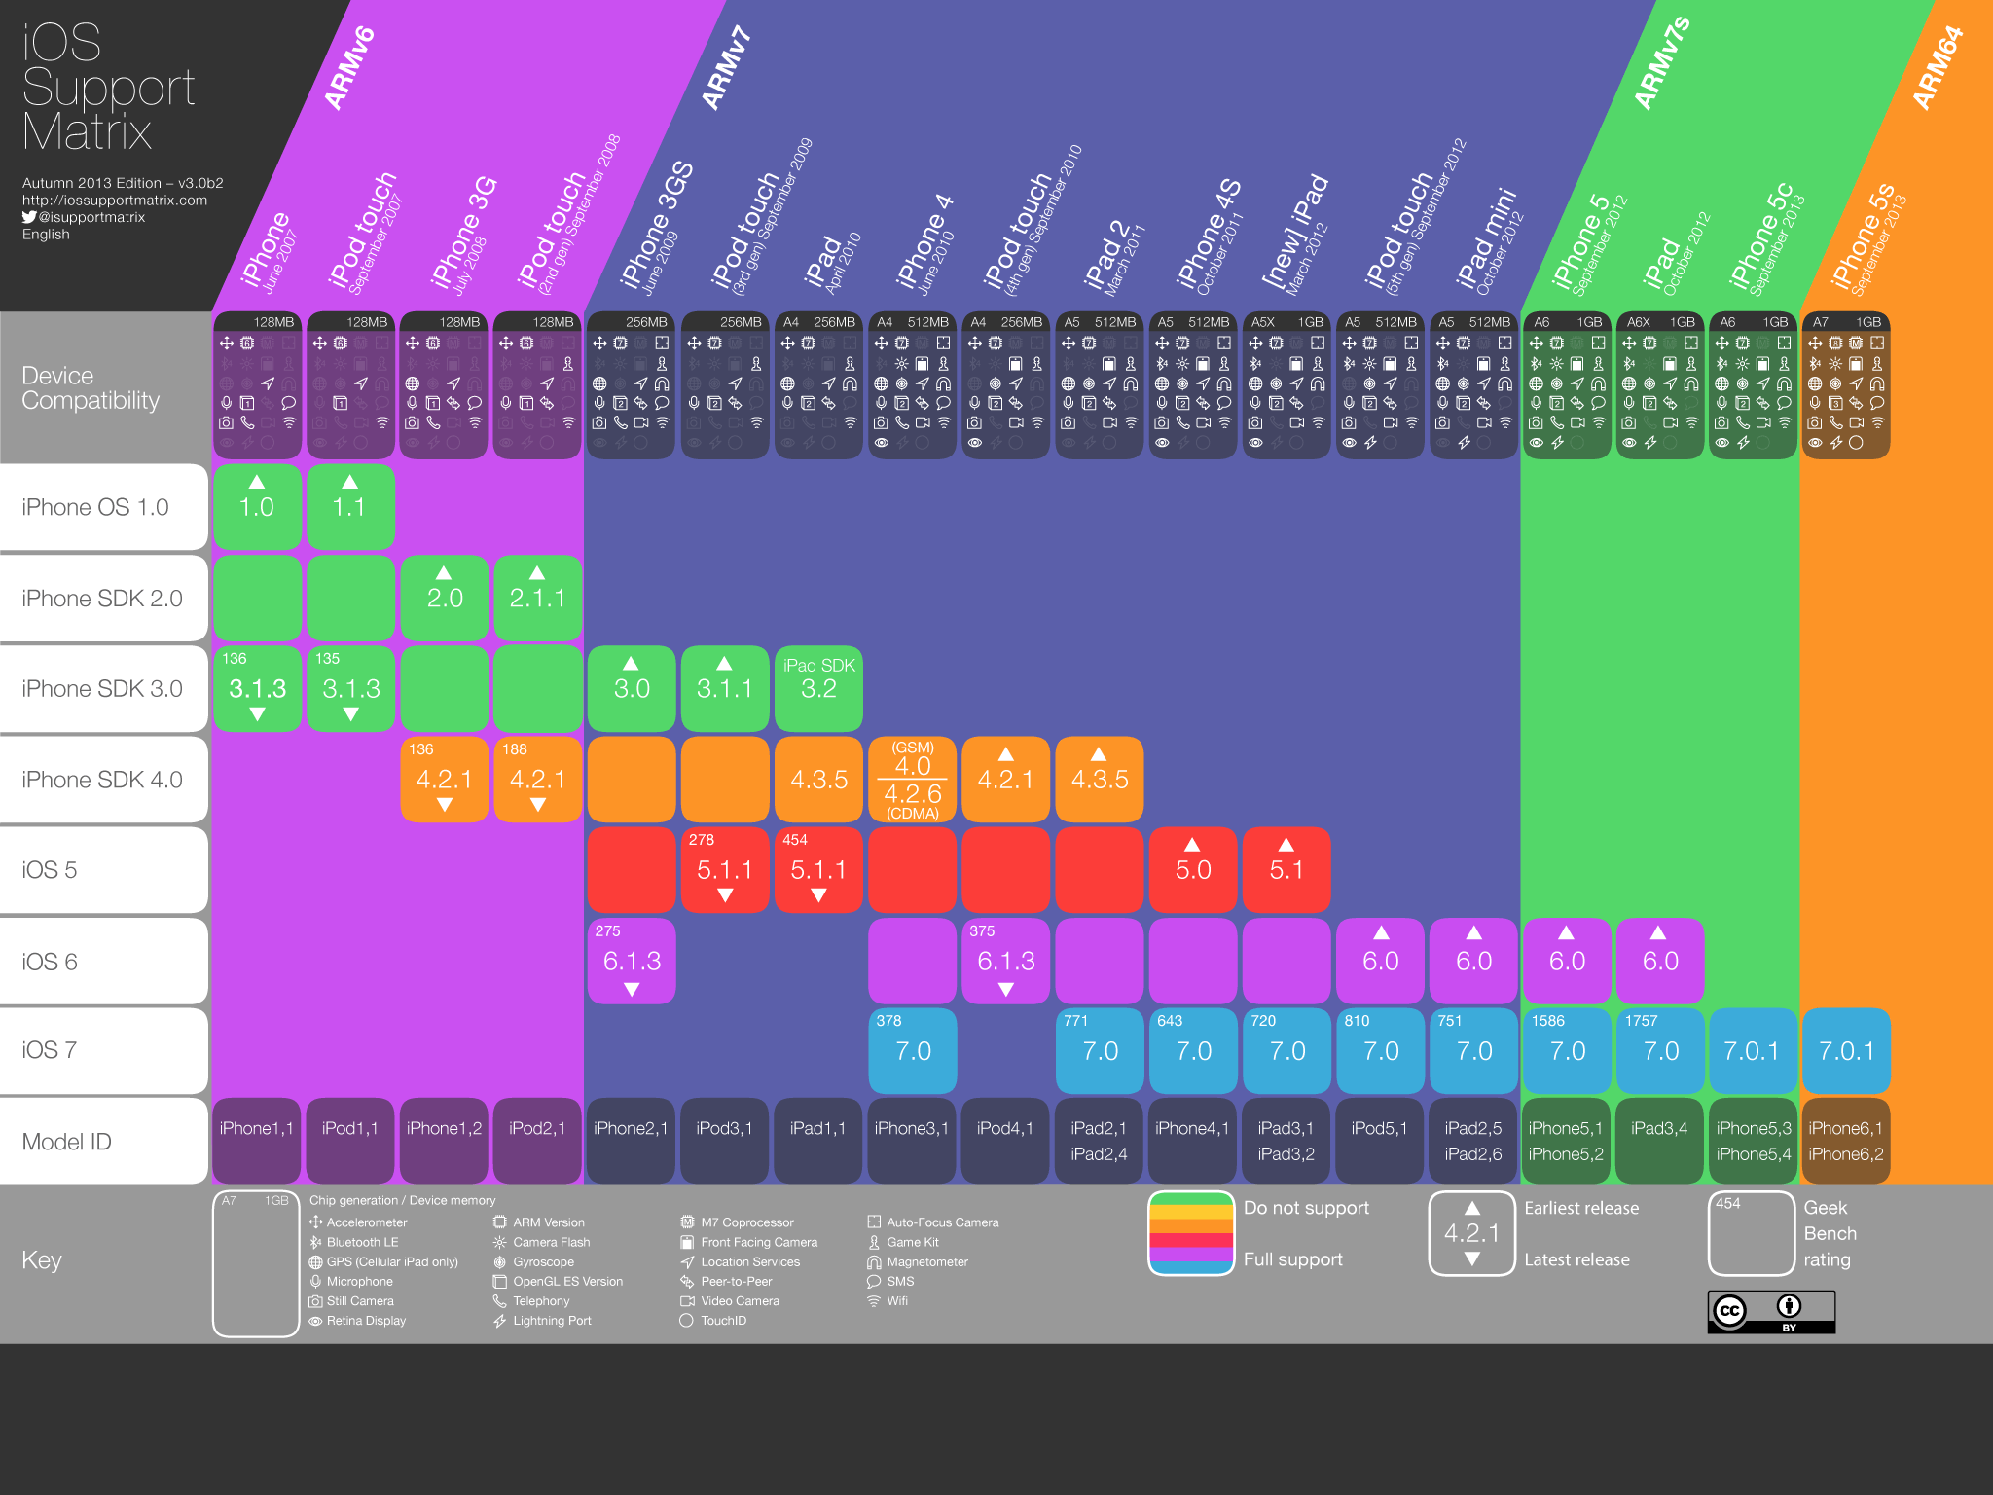Click the Creative Commons BY badge
The image size is (1993, 1495).
[1770, 1311]
